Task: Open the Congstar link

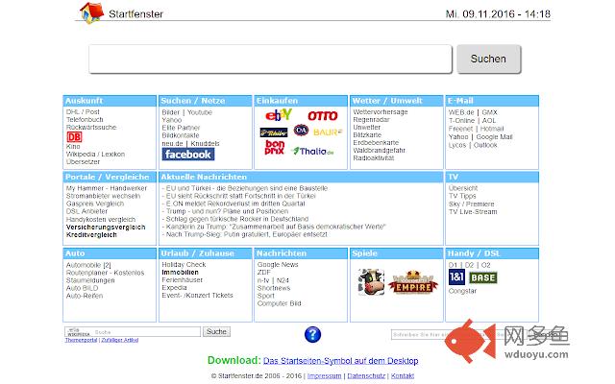Action: [x=463, y=291]
